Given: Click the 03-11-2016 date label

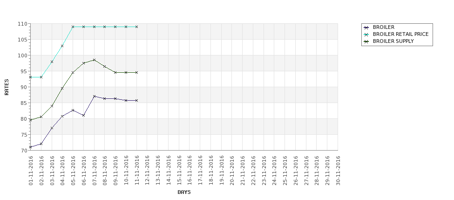Looking at the screenshot, I should [52, 171].
